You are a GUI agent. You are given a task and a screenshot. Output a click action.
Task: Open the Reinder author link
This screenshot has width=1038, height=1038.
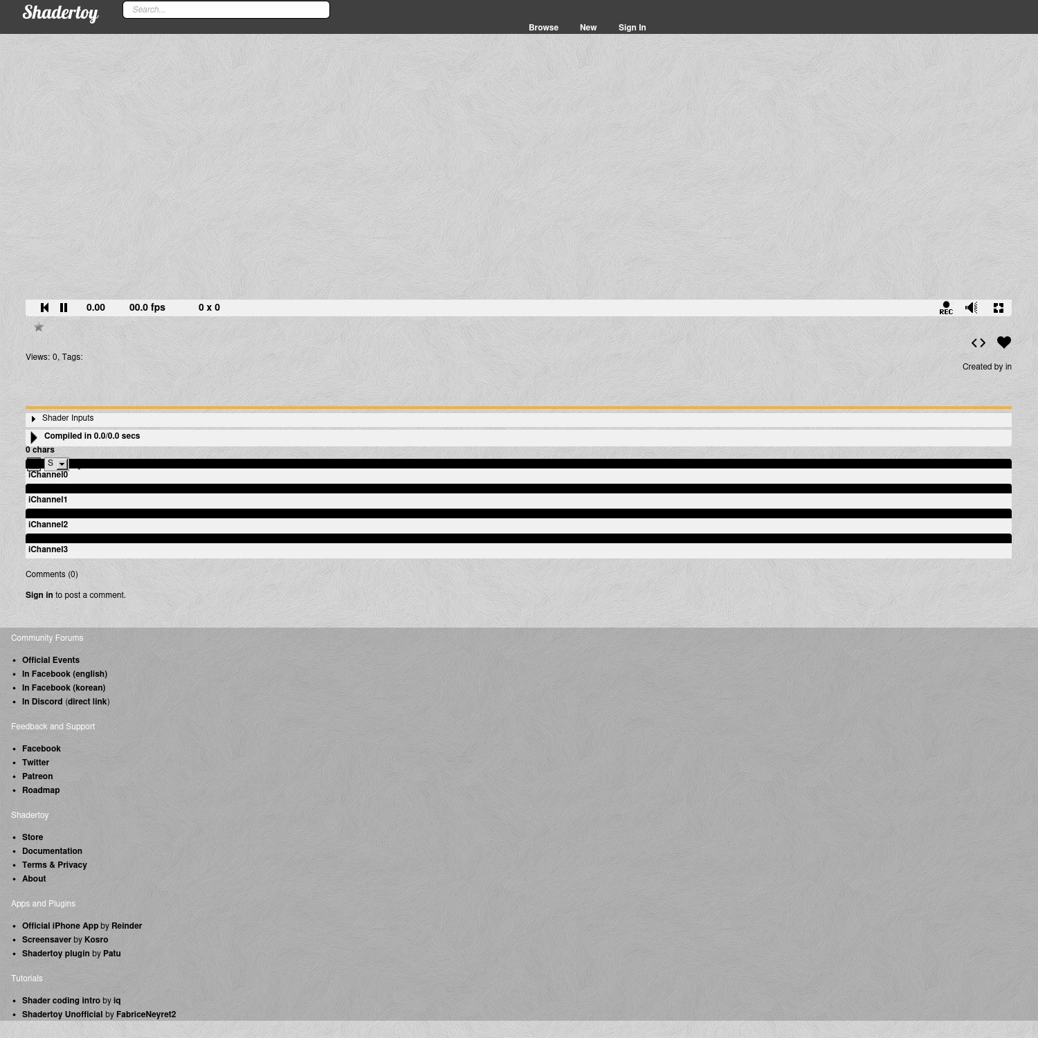click(x=127, y=926)
